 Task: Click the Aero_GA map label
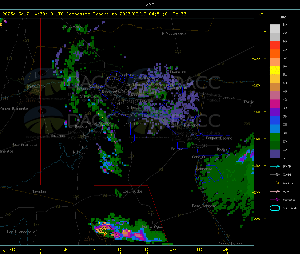pos(199,157)
